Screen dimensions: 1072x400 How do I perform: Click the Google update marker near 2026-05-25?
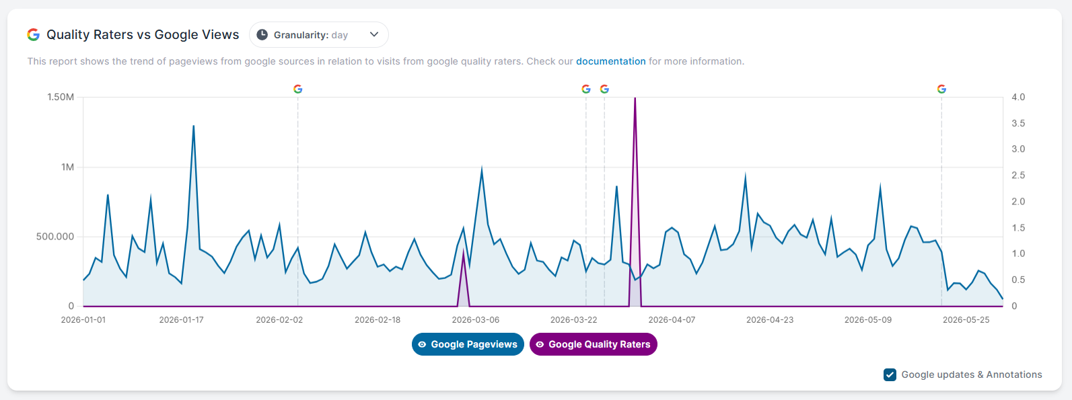[x=941, y=89]
